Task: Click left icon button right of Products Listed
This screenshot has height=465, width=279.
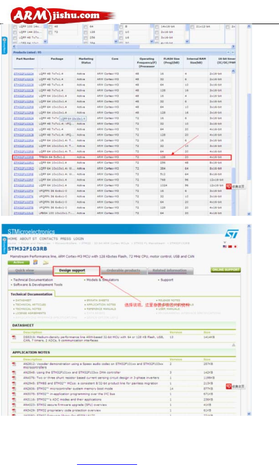Action: click(x=229, y=52)
